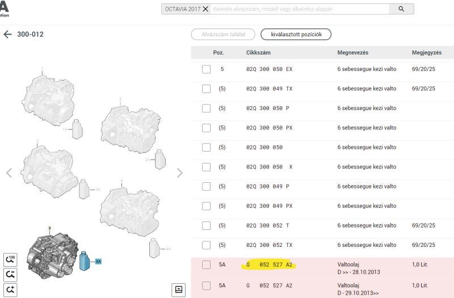Click the 5A label tag in the diagram
The height and width of the screenshot is (298, 454).
(98, 262)
